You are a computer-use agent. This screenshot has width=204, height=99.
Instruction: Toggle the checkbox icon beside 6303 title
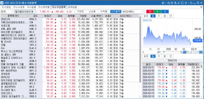[2, 3]
